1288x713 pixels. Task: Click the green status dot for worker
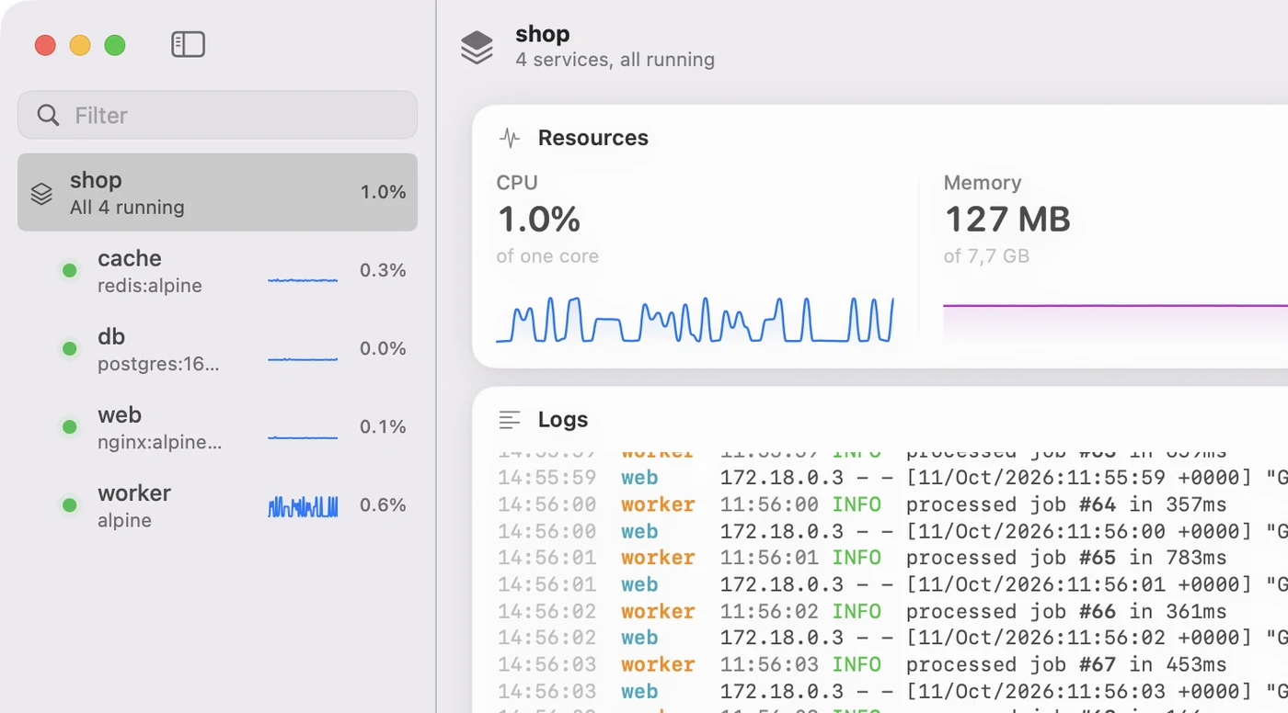69,504
